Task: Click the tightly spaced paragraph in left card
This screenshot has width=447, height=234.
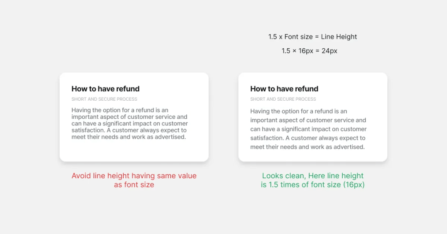Action: (130, 123)
